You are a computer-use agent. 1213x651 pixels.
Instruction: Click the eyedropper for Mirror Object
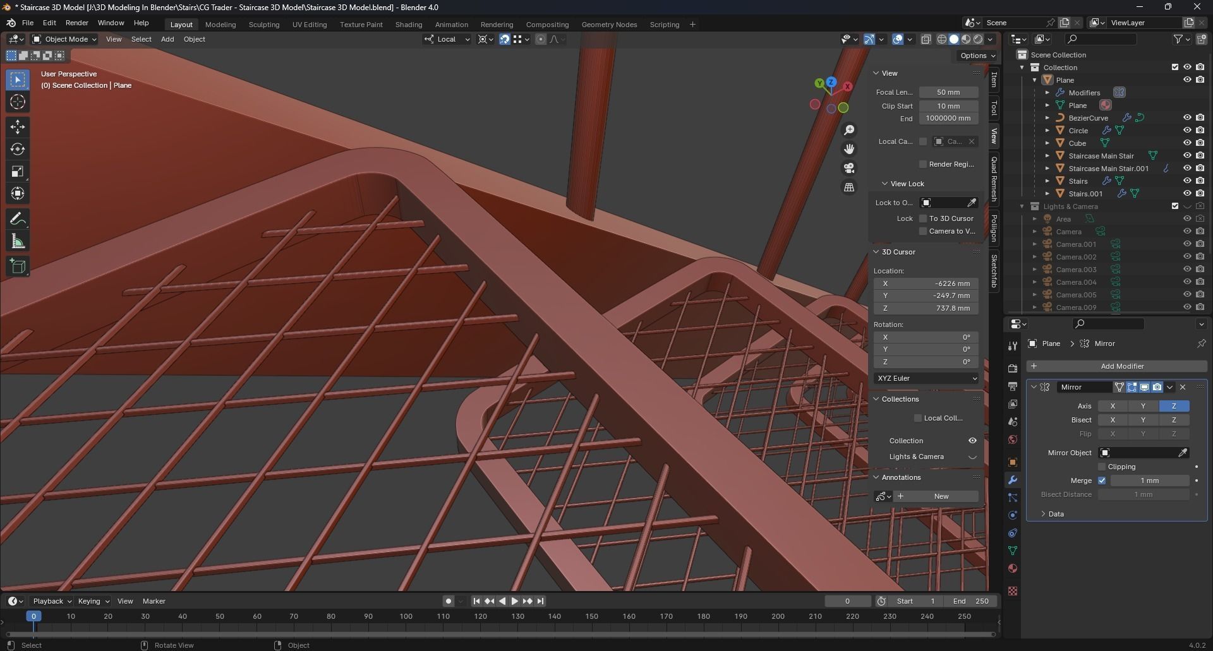pos(1183,453)
